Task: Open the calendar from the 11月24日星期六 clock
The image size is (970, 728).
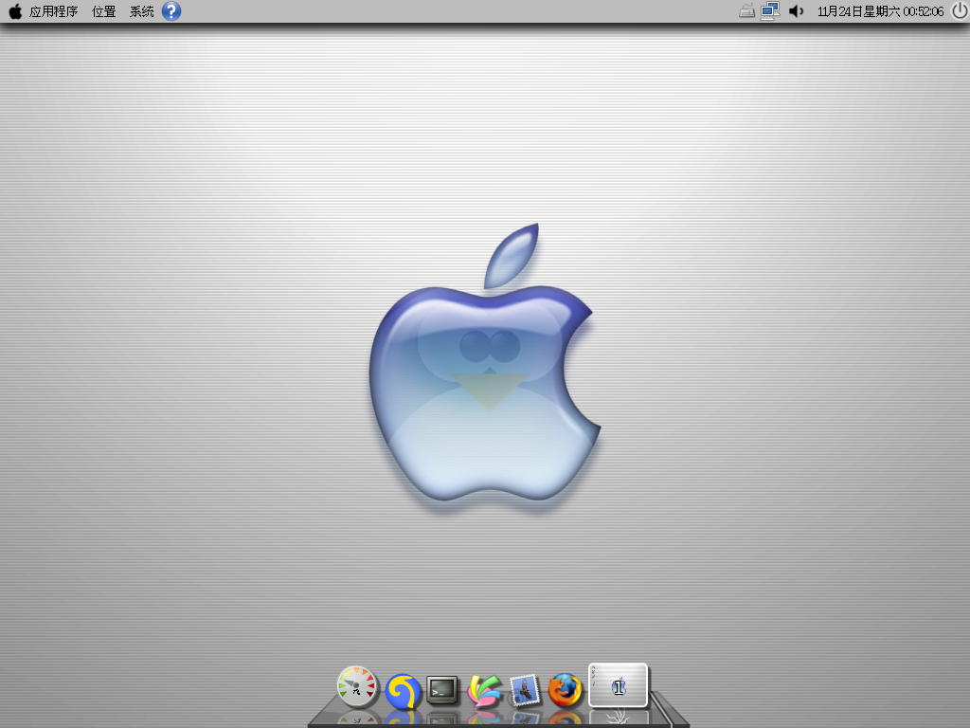Action: pos(880,11)
